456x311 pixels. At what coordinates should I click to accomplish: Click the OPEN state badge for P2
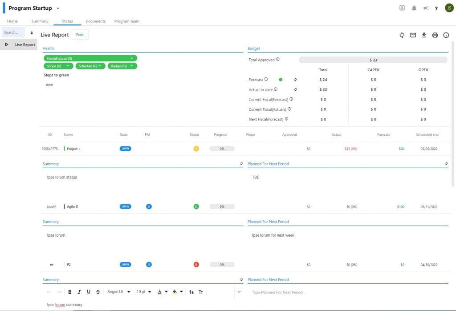click(x=125, y=264)
